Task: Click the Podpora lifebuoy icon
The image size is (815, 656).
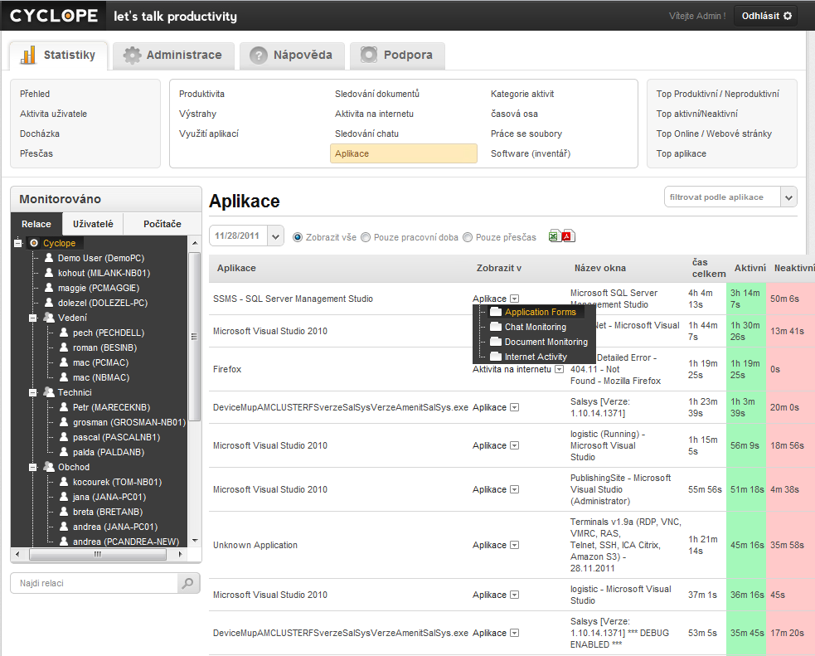Action: tap(368, 55)
